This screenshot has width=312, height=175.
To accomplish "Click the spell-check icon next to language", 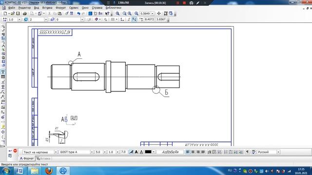I will [x=253, y=152].
